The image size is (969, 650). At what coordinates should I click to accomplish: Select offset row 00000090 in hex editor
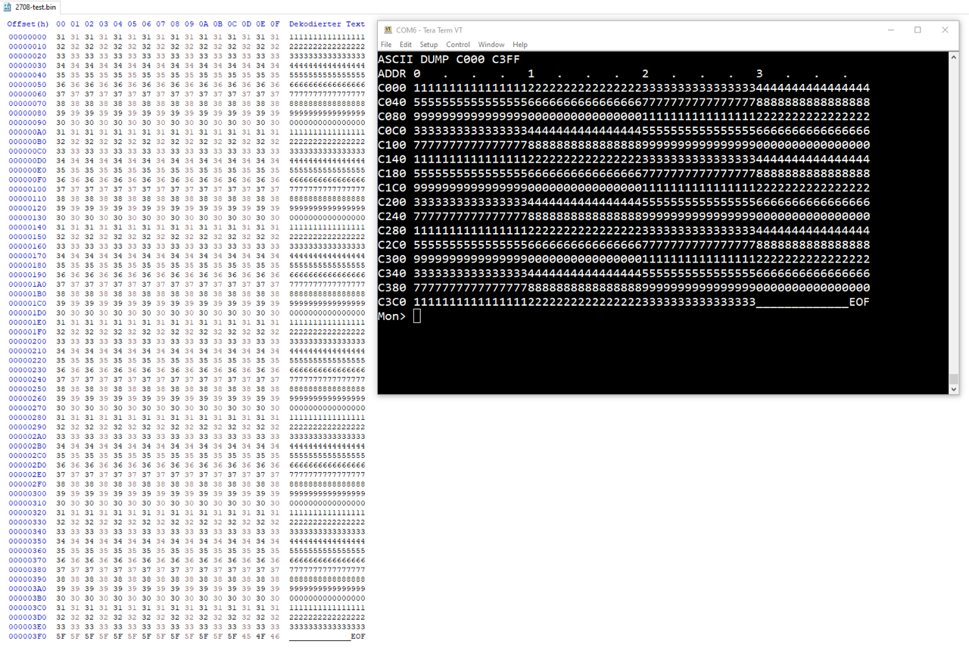[27, 123]
